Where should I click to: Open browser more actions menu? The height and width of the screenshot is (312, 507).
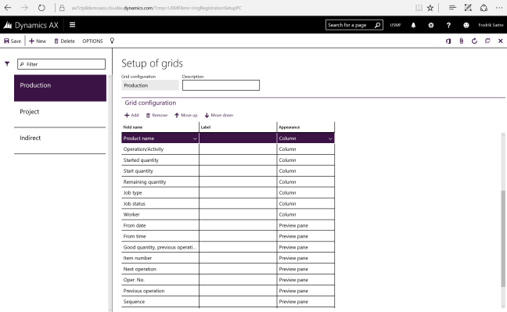pos(499,8)
